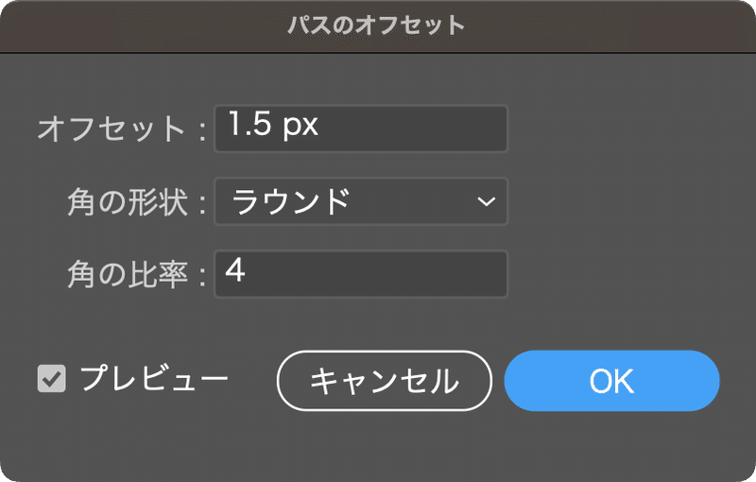Click the プレビュー label text
Screen dimensions: 756x482
(154, 378)
